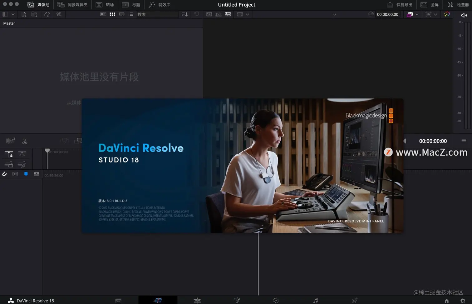Click the sync clips icon
This screenshot has height=304, width=472.
click(x=47, y=14)
